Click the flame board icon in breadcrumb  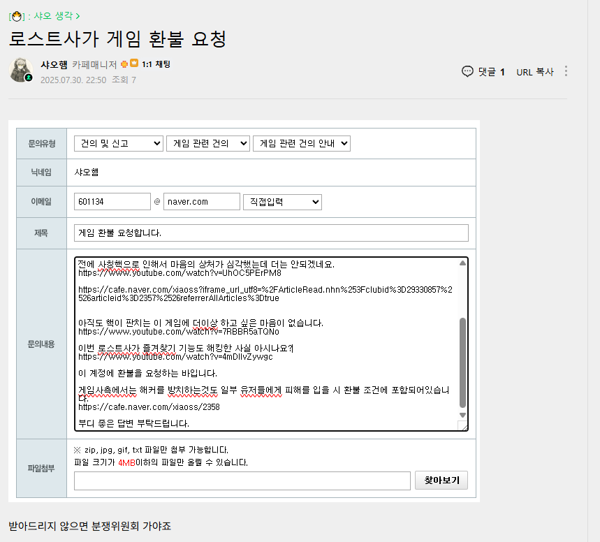tap(17, 16)
